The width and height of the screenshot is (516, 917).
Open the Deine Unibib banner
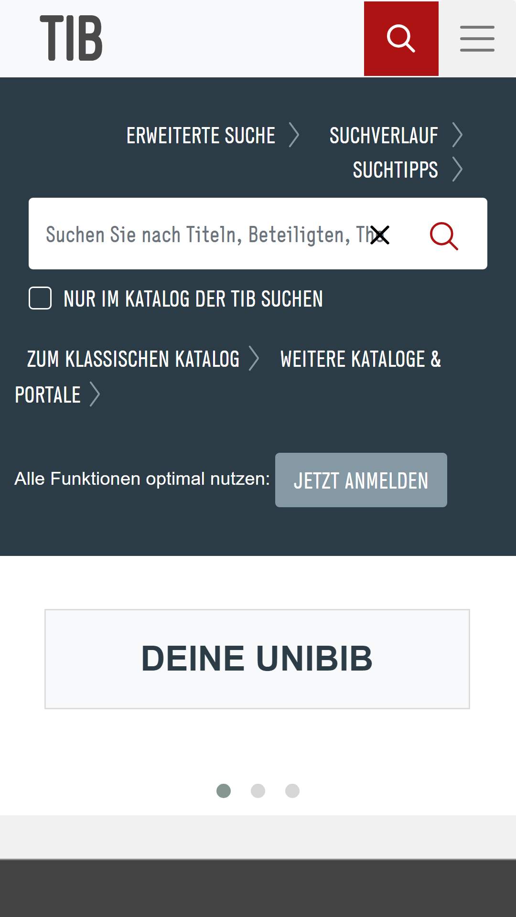tap(257, 659)
